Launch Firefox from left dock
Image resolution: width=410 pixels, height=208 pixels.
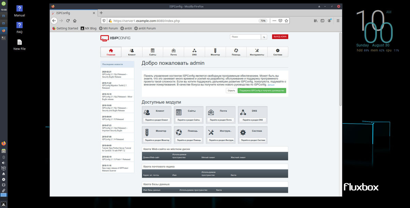4,143
